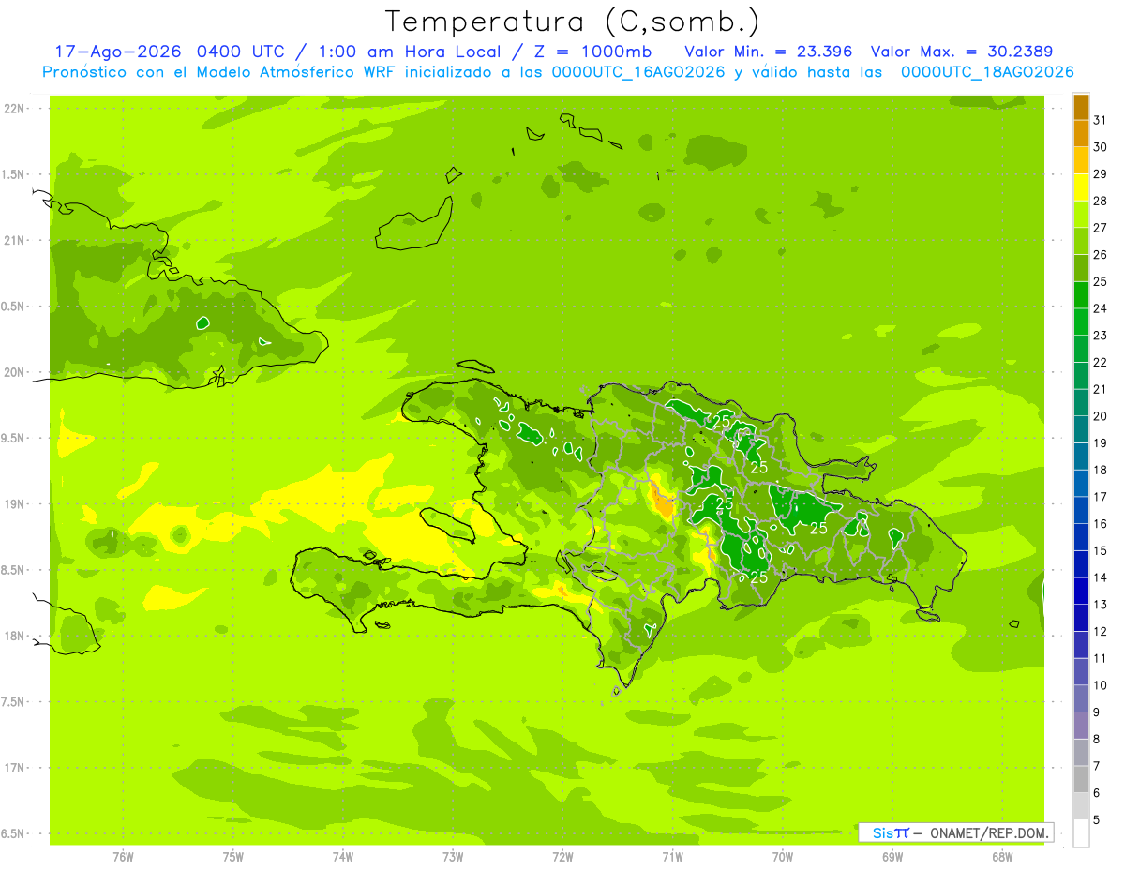This screenshot has height=869, width=1125.
Task: Click the "17N" latitude axis label
Action: [x=15, y=769]
